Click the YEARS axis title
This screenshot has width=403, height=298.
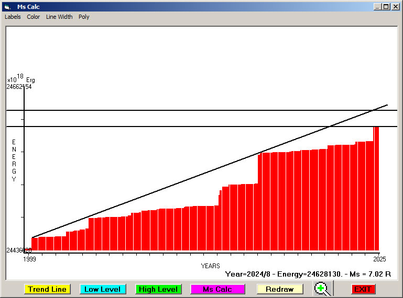tap(210, 266)
